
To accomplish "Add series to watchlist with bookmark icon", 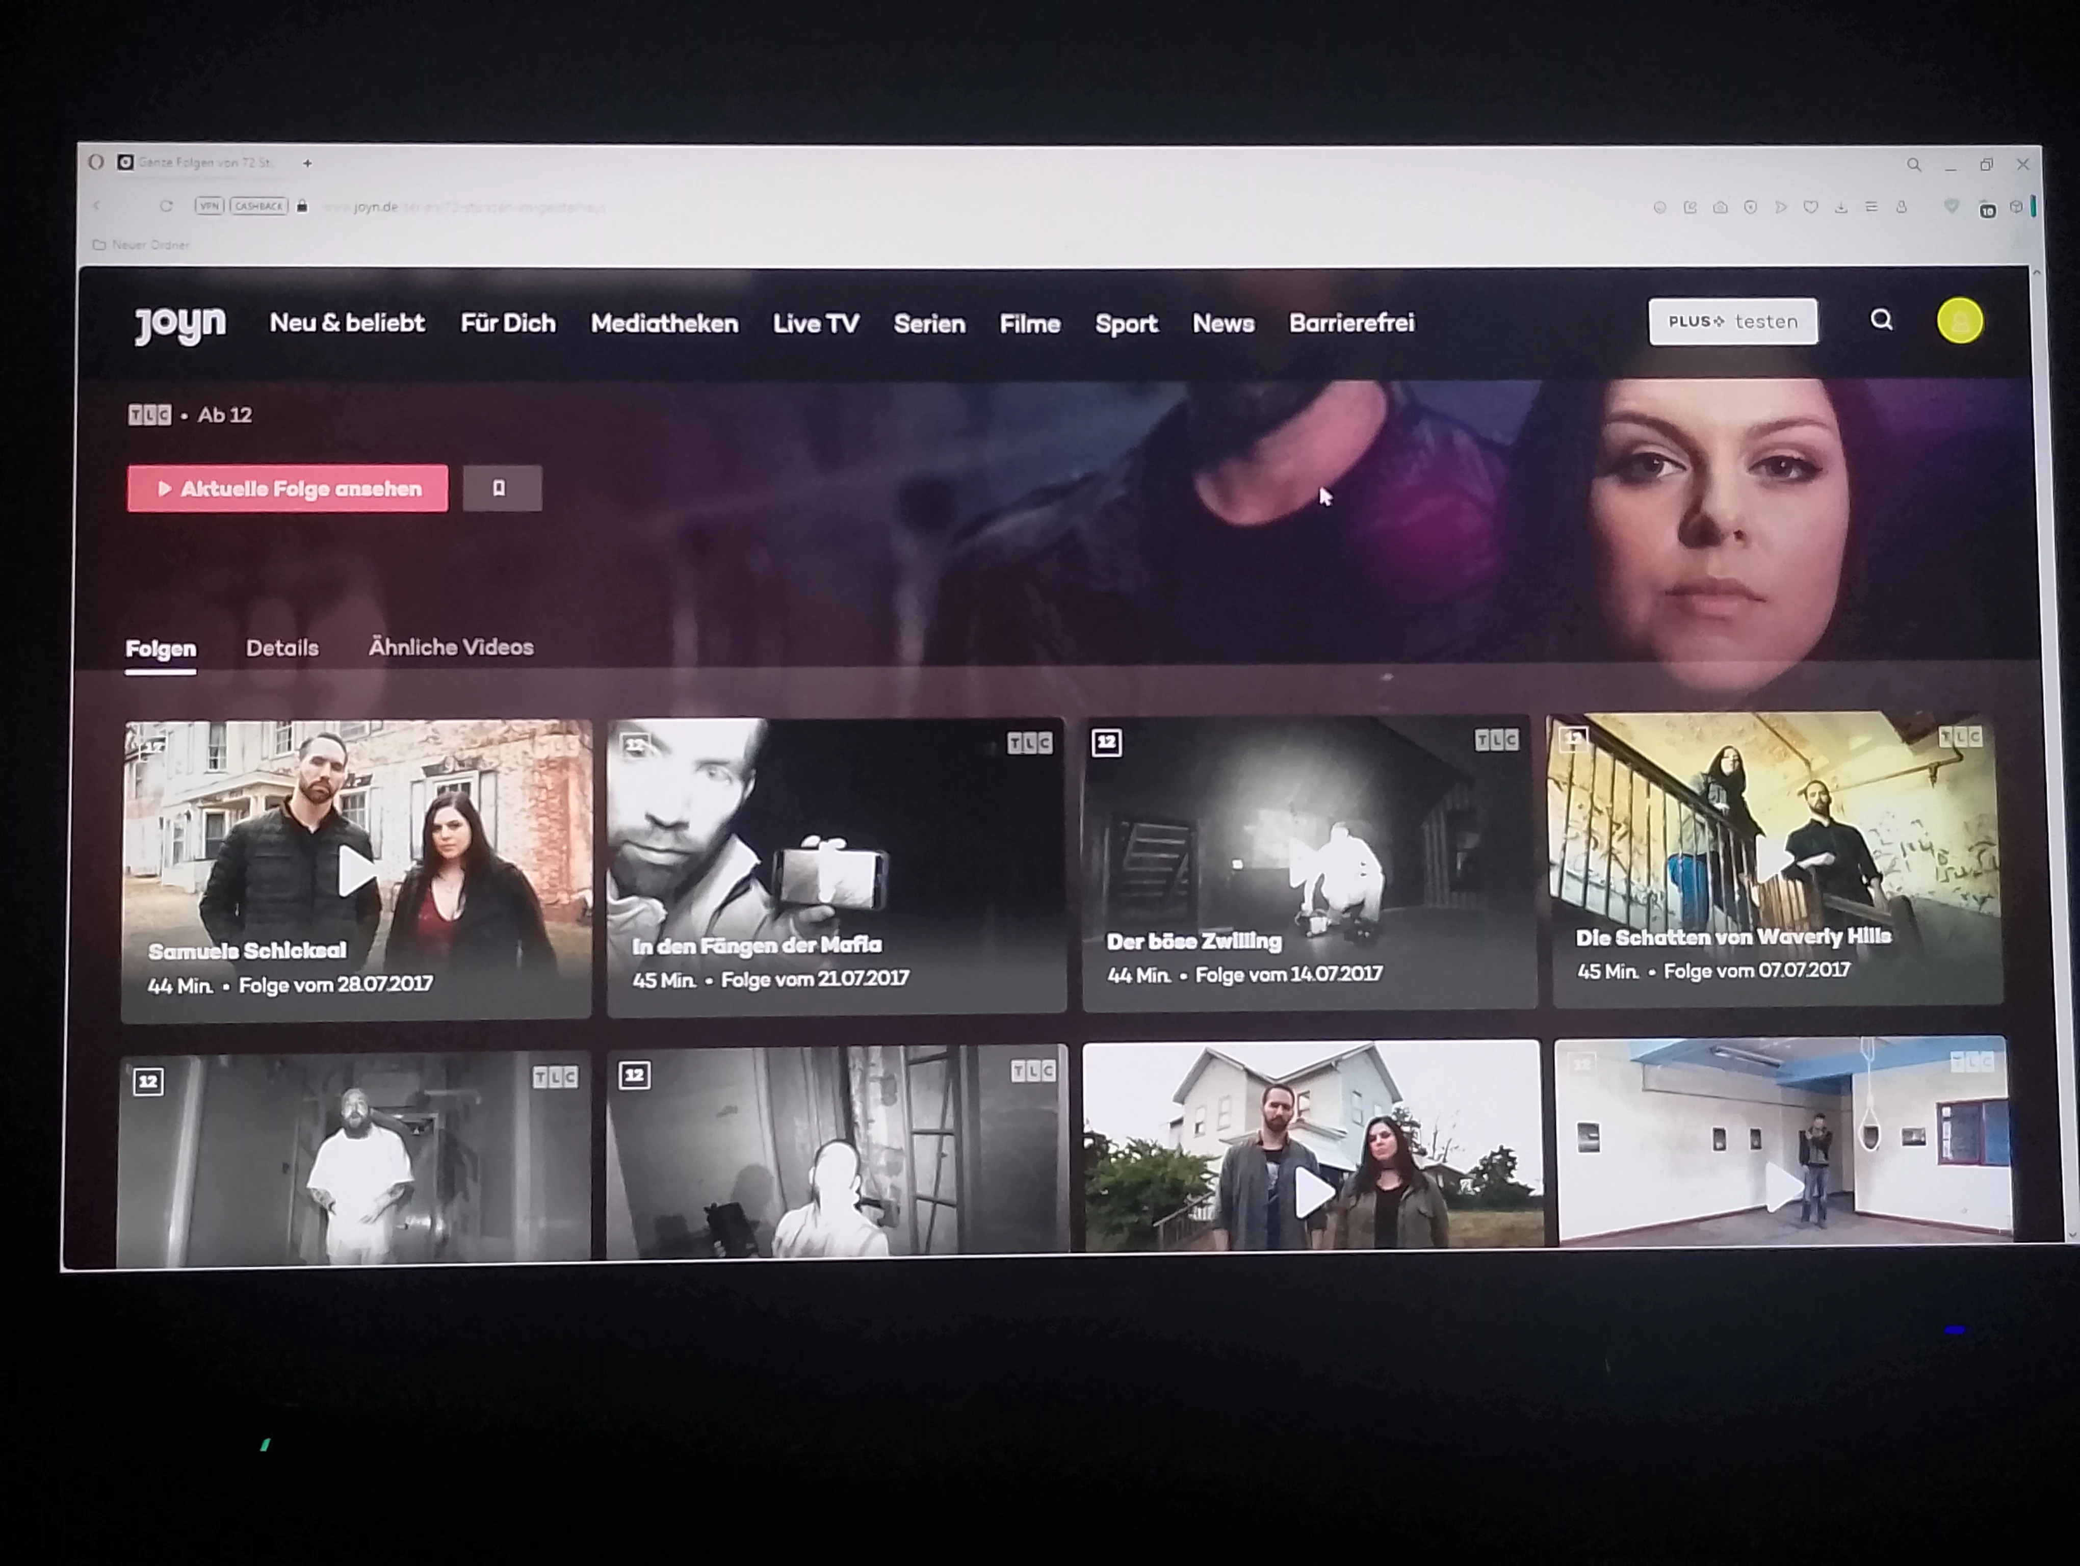I will [x=500, y=488].
